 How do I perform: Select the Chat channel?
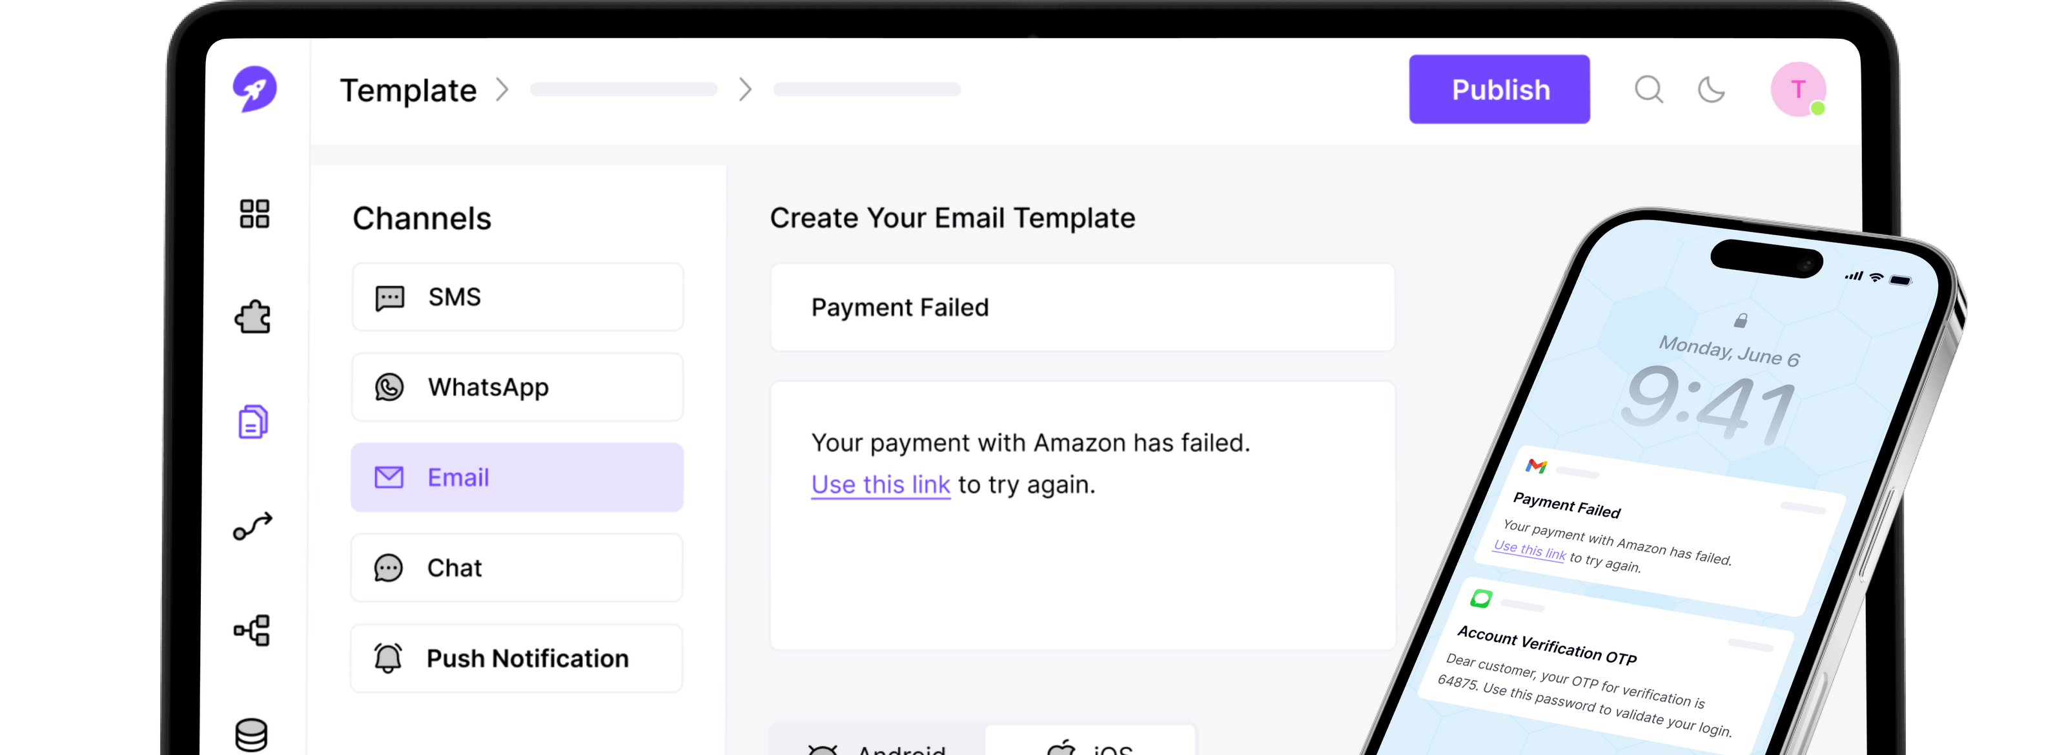tap(517, 568)
